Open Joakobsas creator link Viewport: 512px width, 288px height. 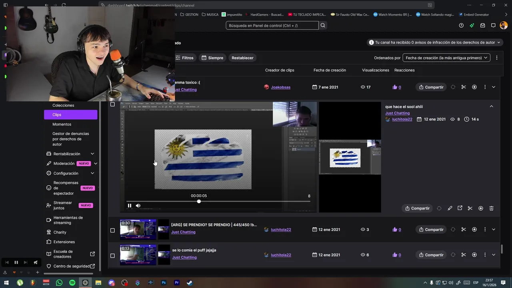[x=280, y=87]
